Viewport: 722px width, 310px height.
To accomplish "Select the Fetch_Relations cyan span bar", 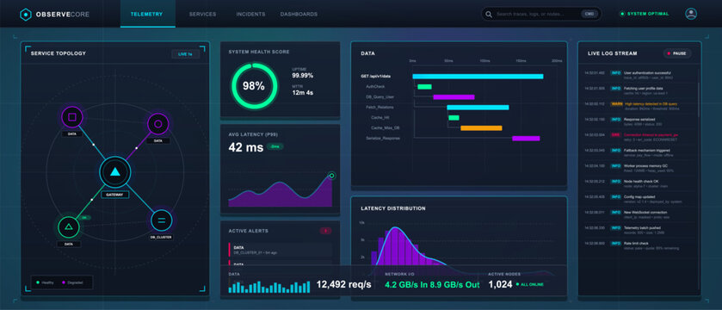I will [478, 108].
